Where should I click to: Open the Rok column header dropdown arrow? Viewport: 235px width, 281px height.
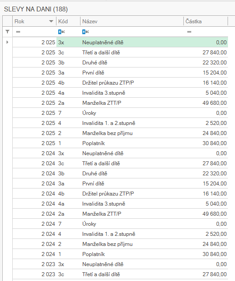pos(51,21)
